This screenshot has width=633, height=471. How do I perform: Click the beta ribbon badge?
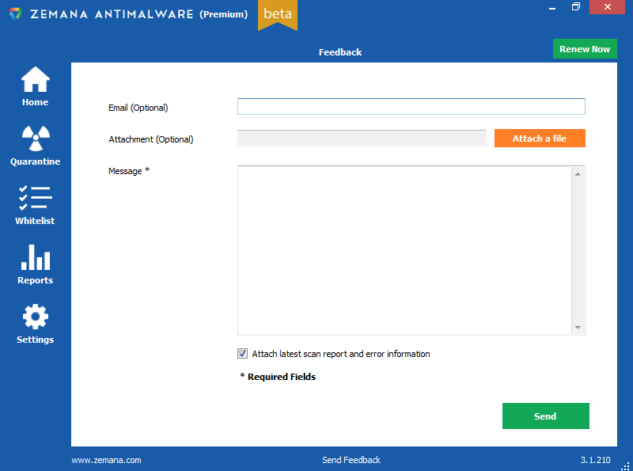pos(278,14)
